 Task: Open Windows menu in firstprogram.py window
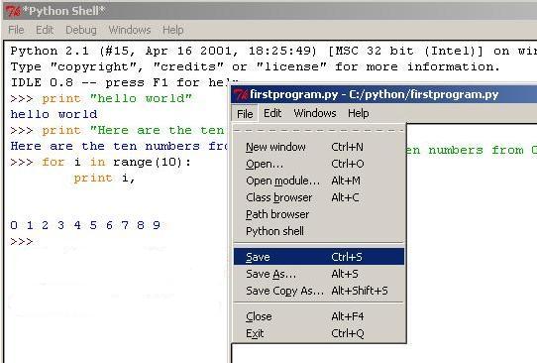point(315,113)
